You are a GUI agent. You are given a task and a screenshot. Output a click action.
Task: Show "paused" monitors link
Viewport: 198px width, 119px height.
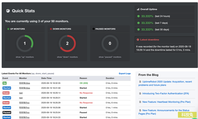(110, 57)
